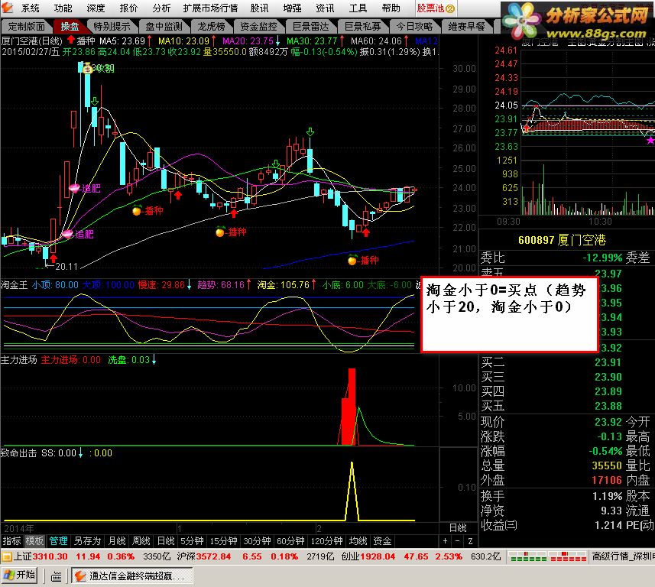Open the 分析 menu
The width and height of the screenshot is (655, 587).
pos(161,8)
